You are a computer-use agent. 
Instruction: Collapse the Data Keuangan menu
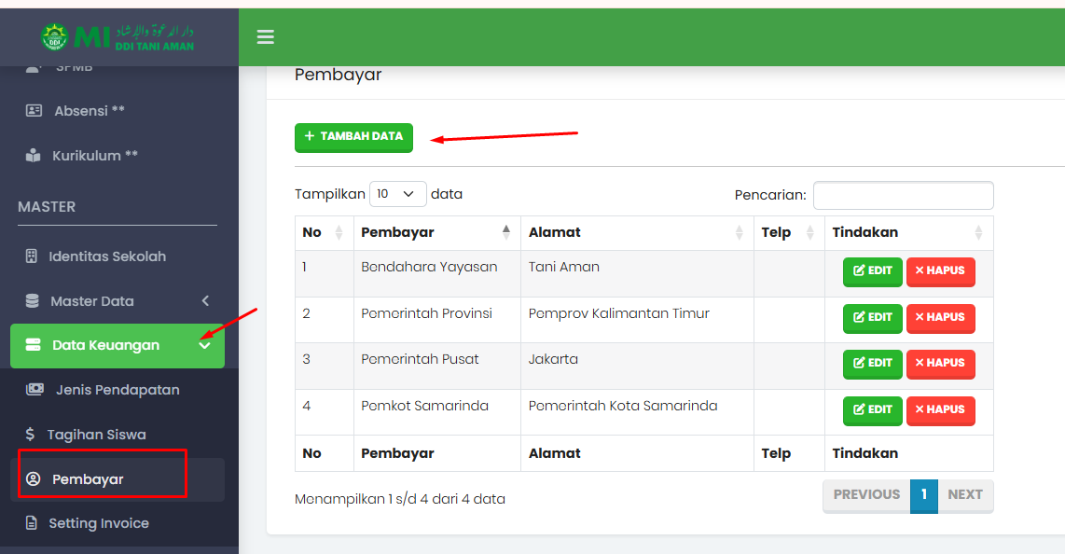[205, 346]
